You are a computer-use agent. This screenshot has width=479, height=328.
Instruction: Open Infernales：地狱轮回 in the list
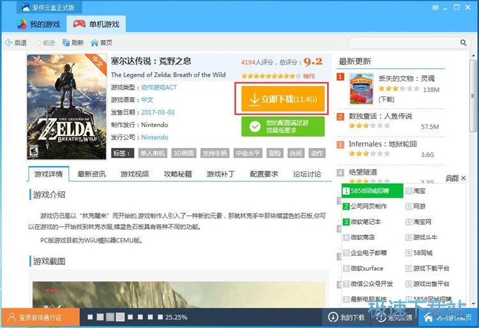click(x=383, y=144)
